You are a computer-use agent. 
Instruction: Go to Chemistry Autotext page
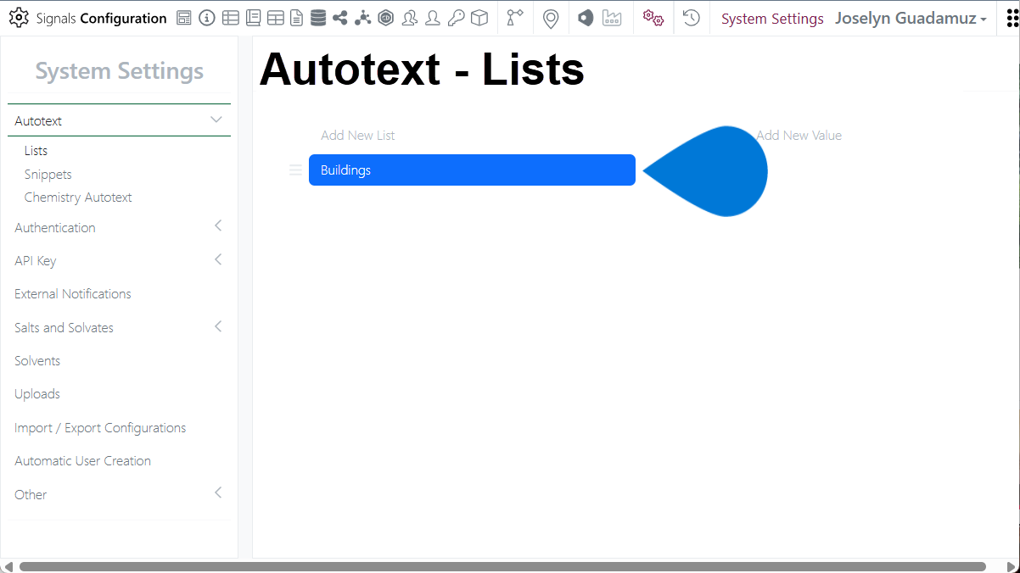78,197
